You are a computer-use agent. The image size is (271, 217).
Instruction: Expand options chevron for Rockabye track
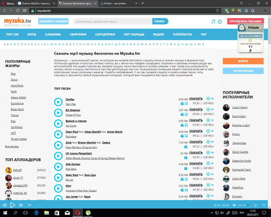click(212, 131)
